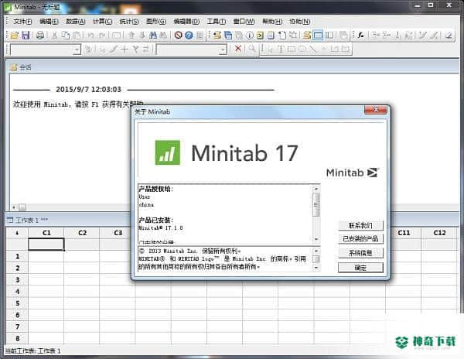
Task: Click the Find binoculars icon
Action: pyautogui.click(x=152, y=36)
